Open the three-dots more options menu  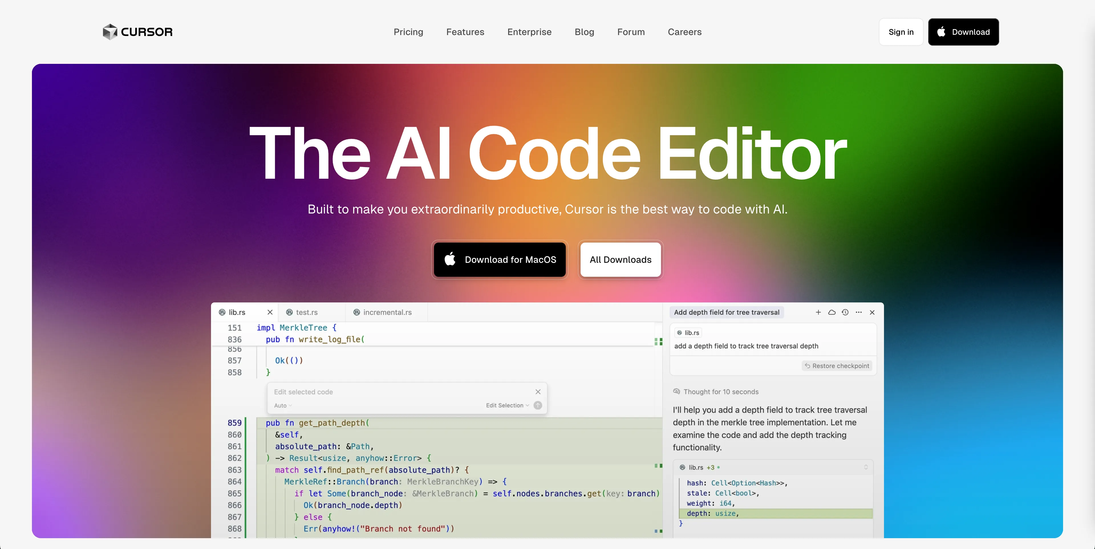[859, 312]
